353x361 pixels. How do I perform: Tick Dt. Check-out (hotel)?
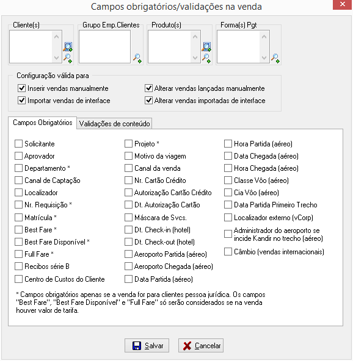pyautogui.click(x=128, y=241)
